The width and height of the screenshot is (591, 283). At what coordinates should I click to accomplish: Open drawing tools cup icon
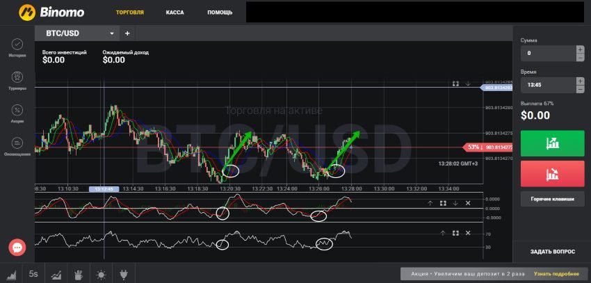point(79,274)
